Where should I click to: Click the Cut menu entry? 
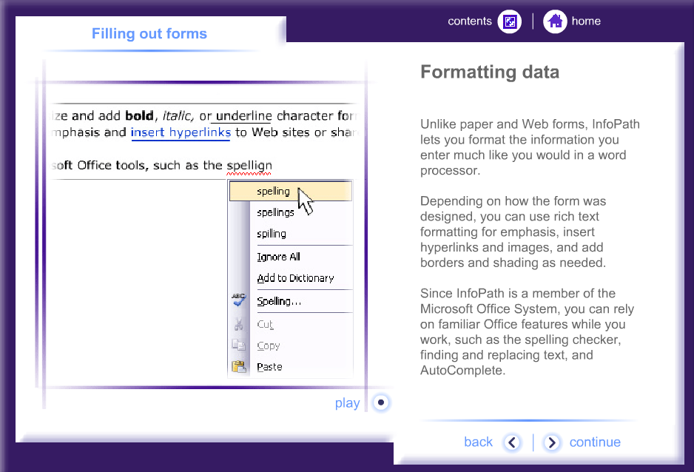tap(291, 324)
